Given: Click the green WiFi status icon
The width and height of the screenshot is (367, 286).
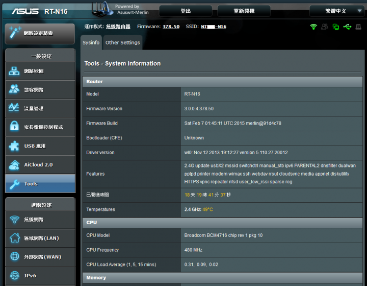Looking at the screenshot, I should coord(313,27).
